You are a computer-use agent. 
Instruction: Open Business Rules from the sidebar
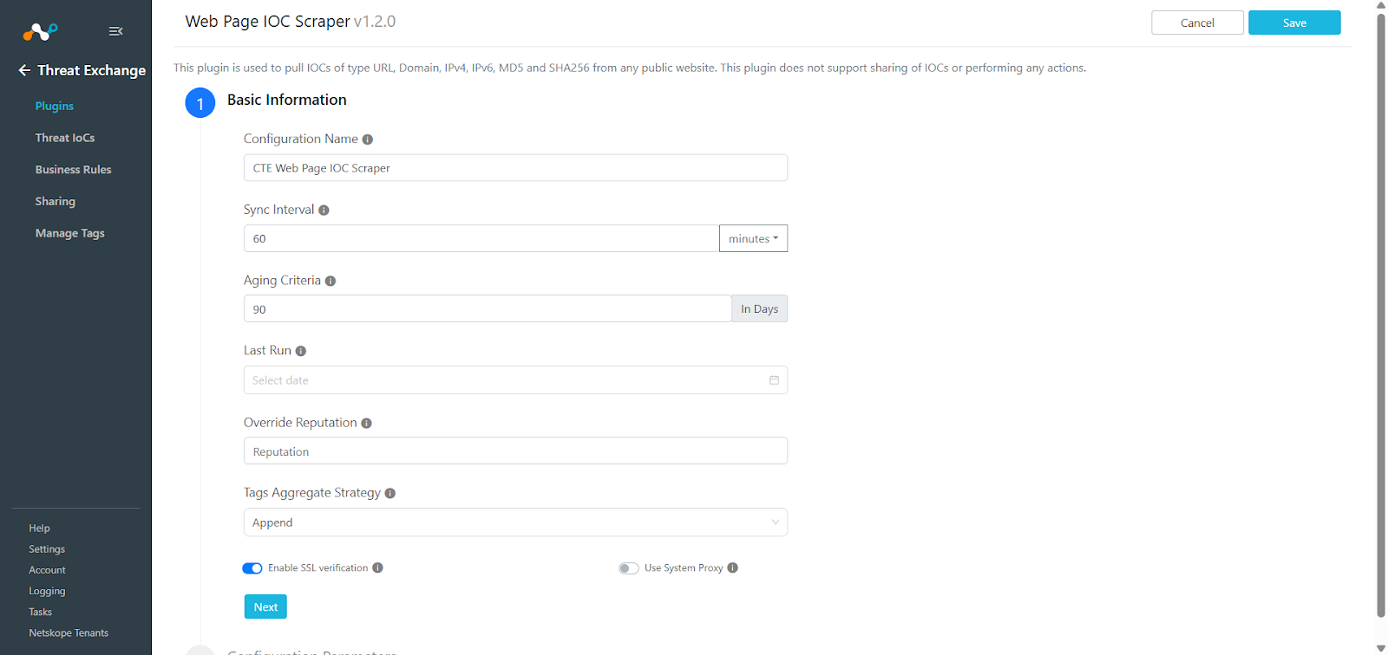tap(73, 169)
